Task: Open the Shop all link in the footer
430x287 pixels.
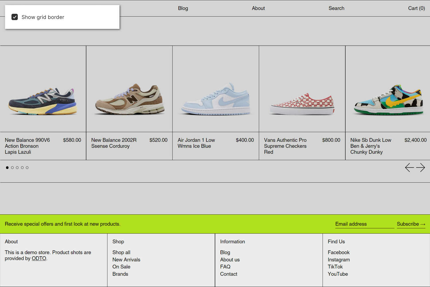Action: [x=121, y=252]
